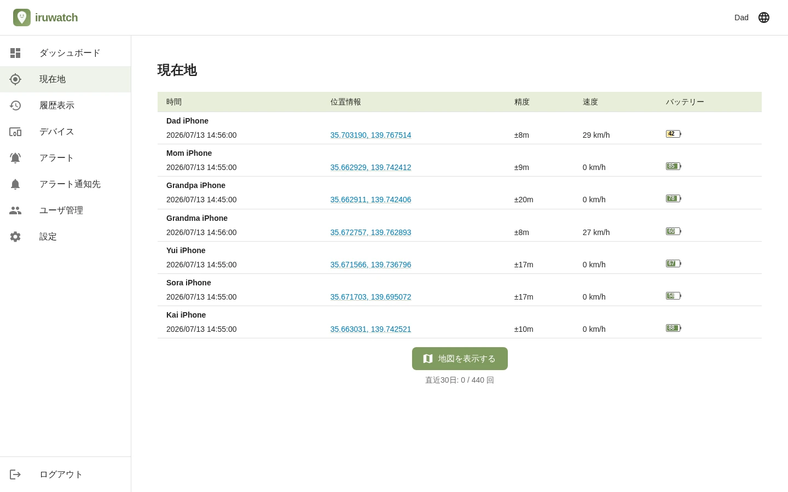Click Grandma iPhone battery icon 60
788x492 pixels.
[674, 231]
